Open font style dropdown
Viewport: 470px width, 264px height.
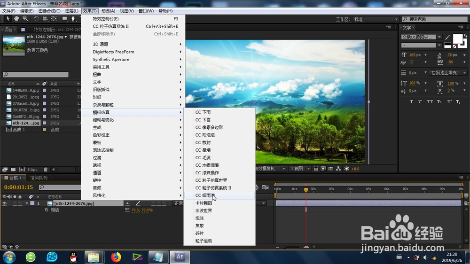click(439, 45)
